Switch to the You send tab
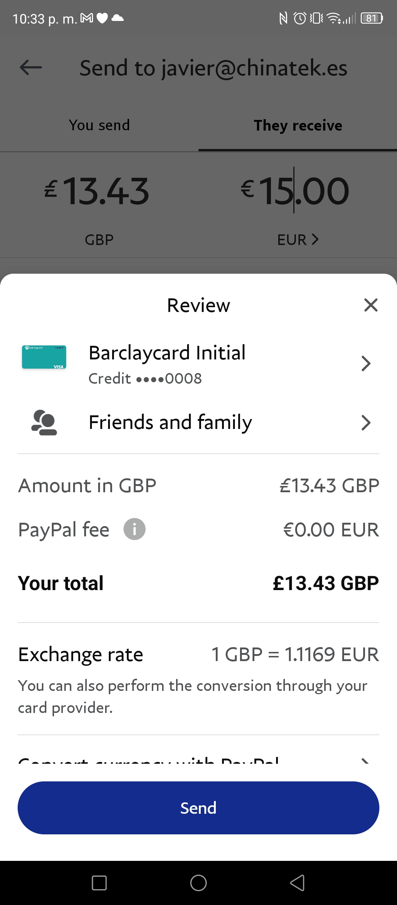Viewport: 397px width, 905px height. click(x=99, y=125)
